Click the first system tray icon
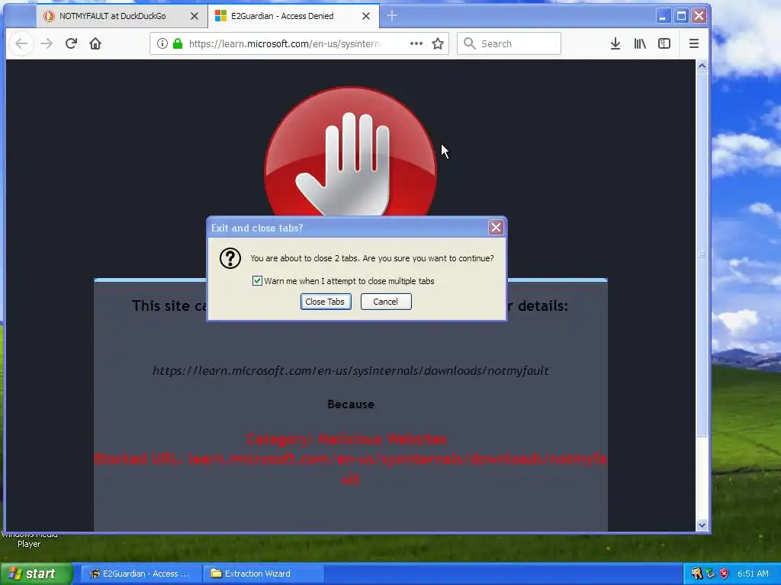781x585 pixels. (x=696, y=574)
